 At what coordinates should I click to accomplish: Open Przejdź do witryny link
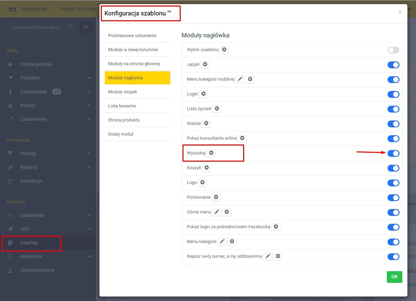click(x=78, y=9)
